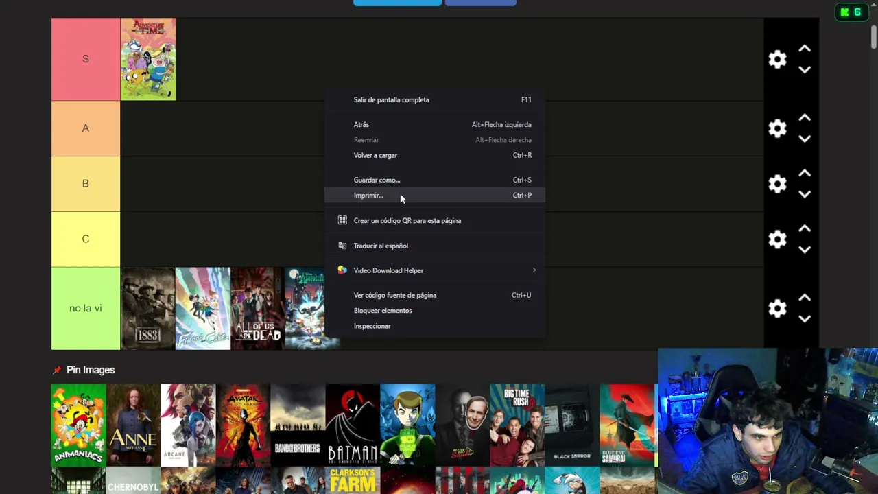Pick the Better Call Saul thumbnail
The width and height of the screenshot is (878, 494).
pos(462,425)
